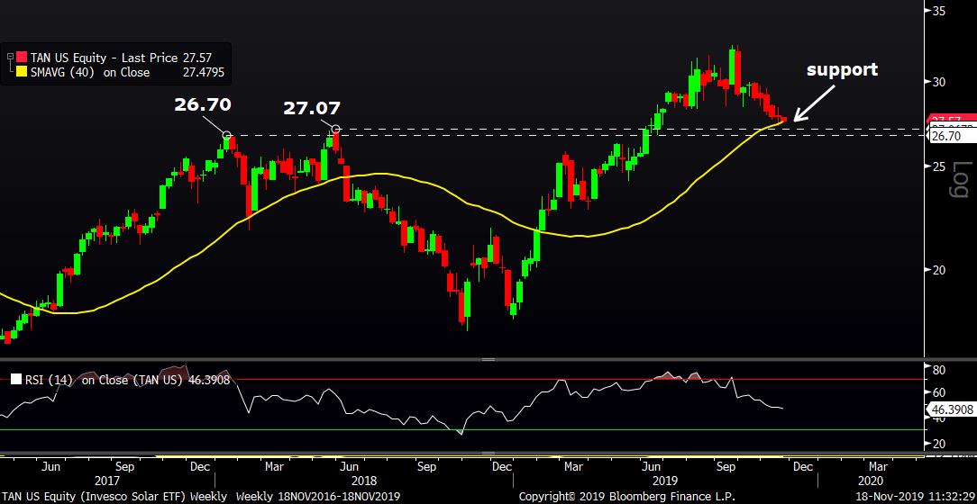Click white 26.70 level tag on right axis

pyautogui.click(x=952, y=136)
